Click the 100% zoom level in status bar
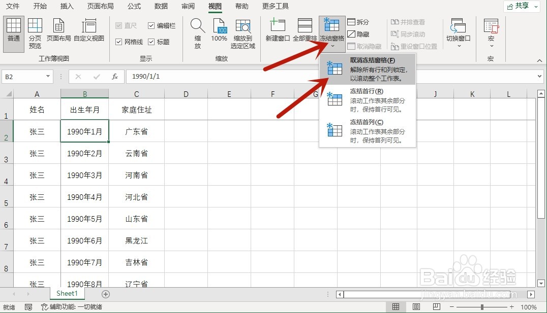This screenshot has width=547, height=313. [x=529, y=307]
